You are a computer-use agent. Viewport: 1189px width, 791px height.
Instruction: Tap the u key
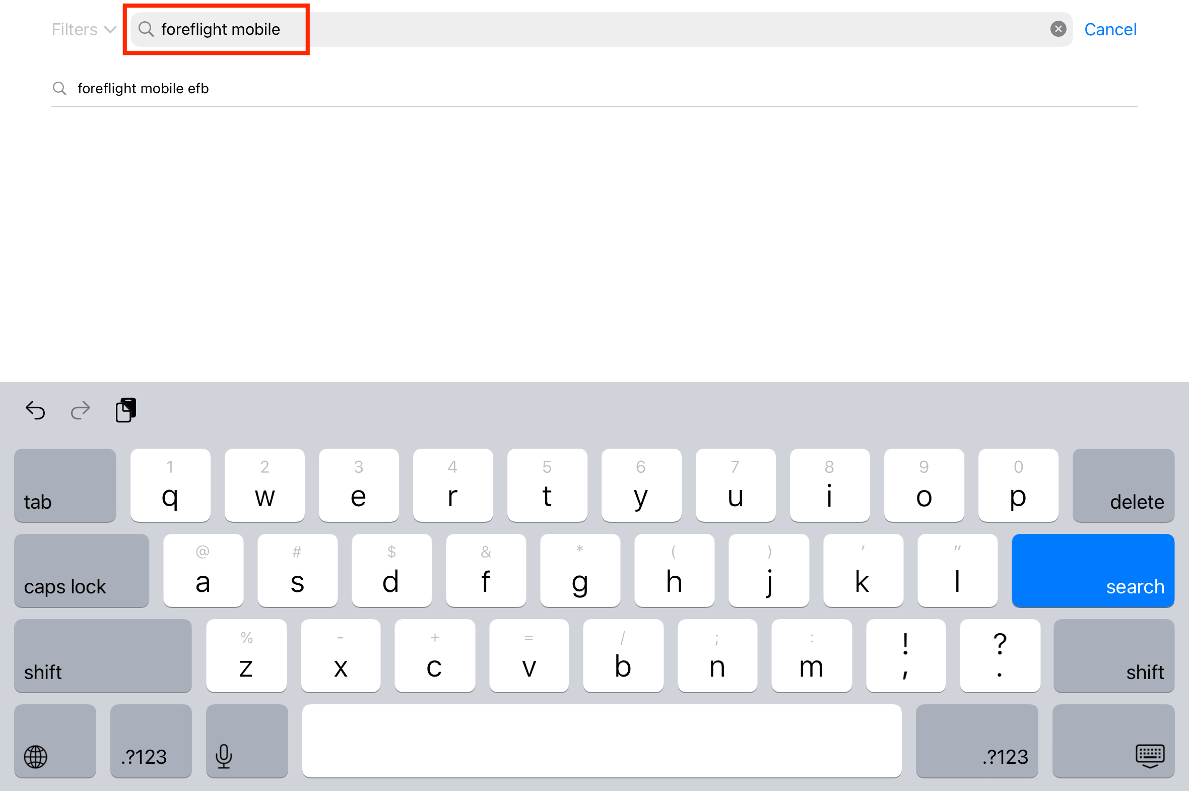736,485
